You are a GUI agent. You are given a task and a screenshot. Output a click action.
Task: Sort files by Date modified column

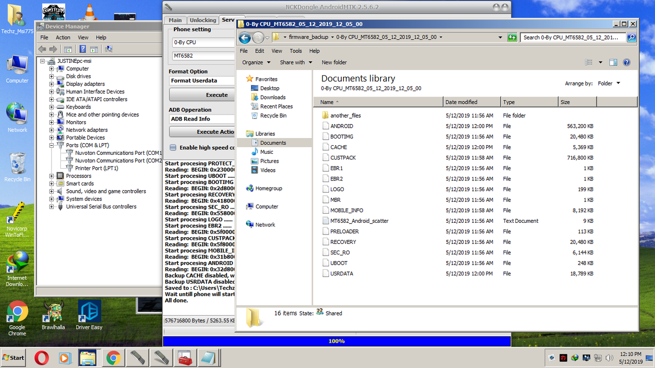pyautogui.click(x=472, y=102)
